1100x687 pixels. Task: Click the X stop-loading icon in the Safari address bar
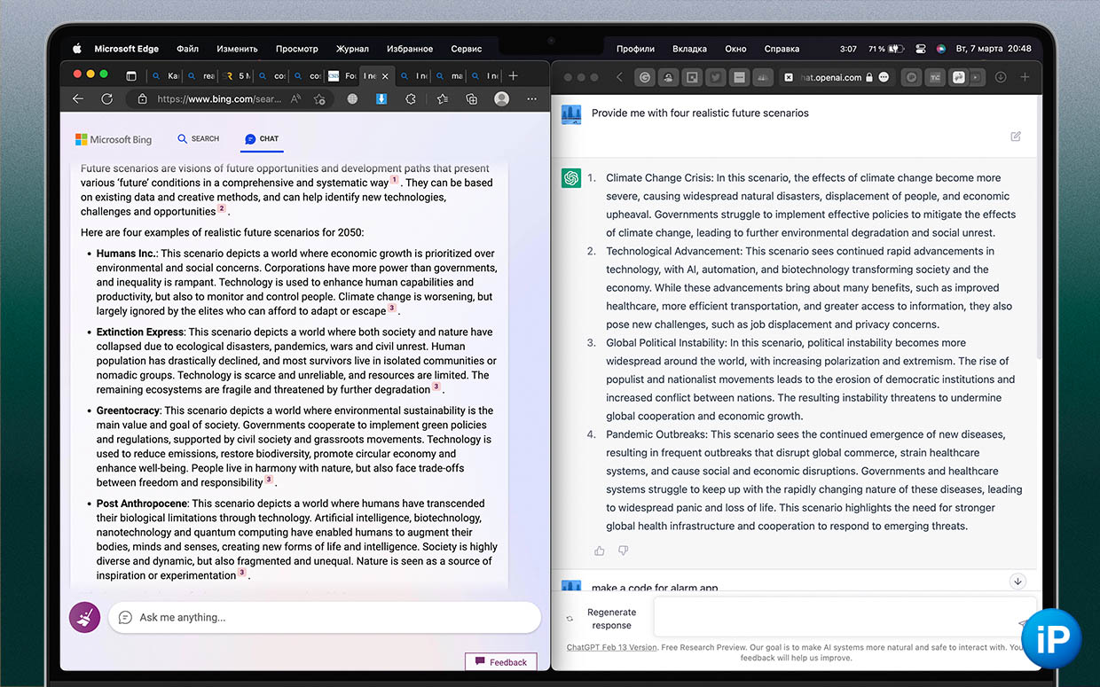(788, 78)
